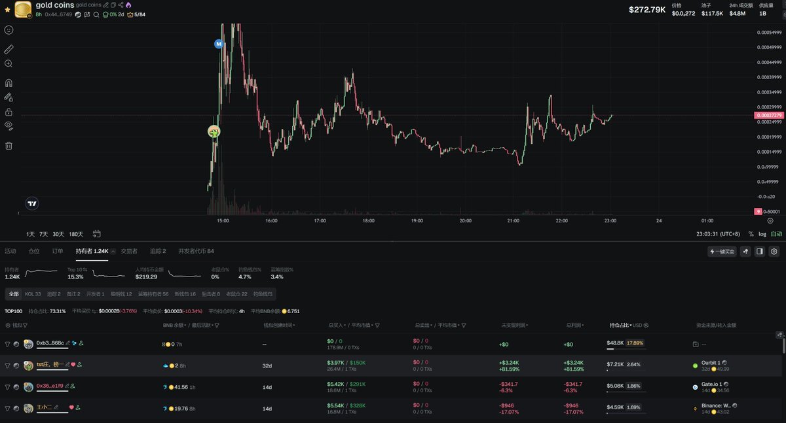Viewport: 786px width, 423px height.
Task: Edit remark pencil for 0x36..e1f9
Action: point(67,386)
